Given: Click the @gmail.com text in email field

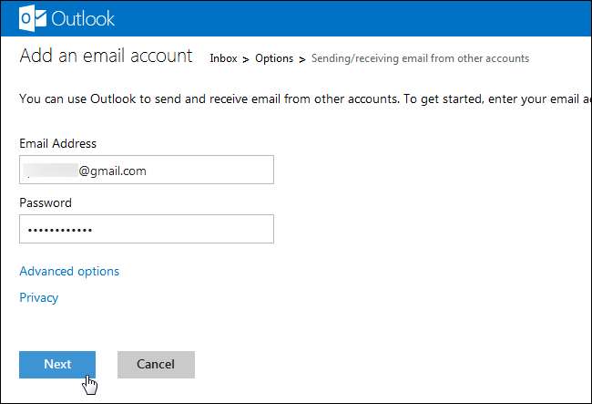Looking at the screenshot, I should [113, 171].
